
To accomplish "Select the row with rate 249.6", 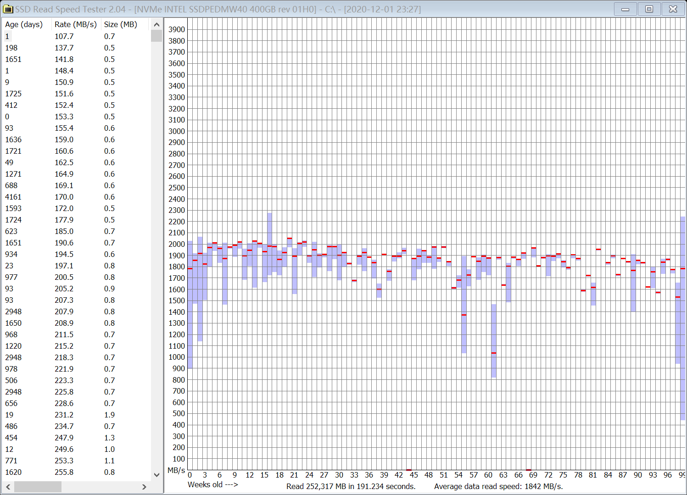I will pyautogui.click(x=77, y=449).
